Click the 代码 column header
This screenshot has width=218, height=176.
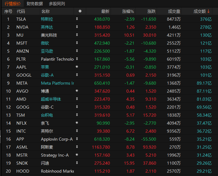click(x=21, y=11)
